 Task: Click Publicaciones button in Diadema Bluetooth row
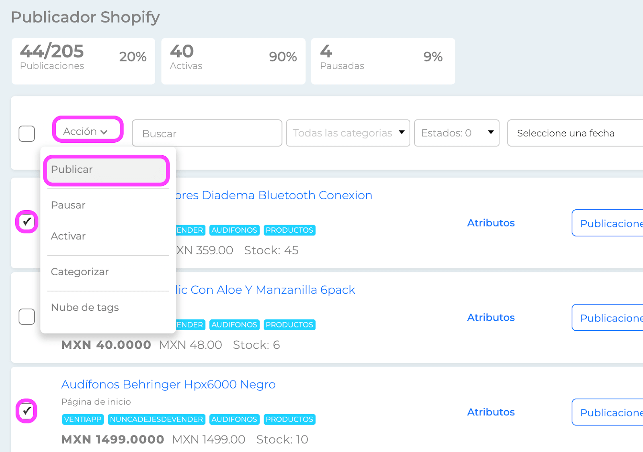click(607, 223)
